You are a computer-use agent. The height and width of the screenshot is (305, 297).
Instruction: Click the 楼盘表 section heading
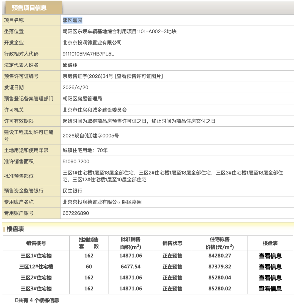[x=15, y=229]
